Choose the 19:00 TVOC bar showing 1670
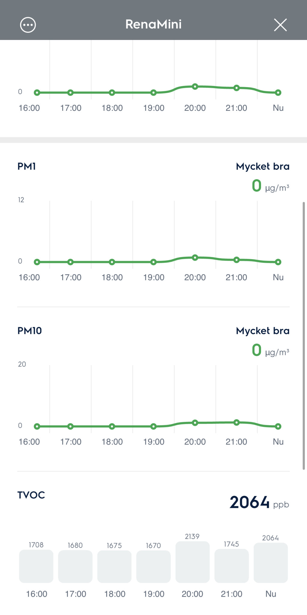This screenshot has width=307, height=615. pos(153,566)
